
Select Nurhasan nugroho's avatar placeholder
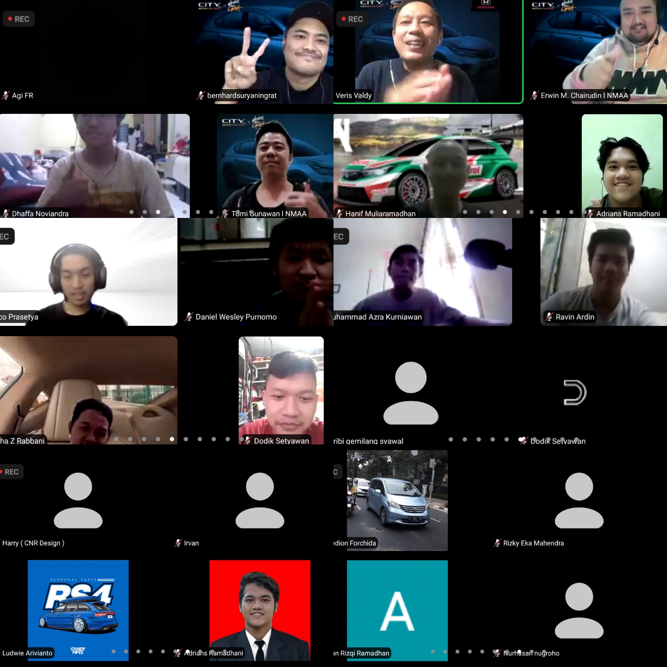point(579,610)
